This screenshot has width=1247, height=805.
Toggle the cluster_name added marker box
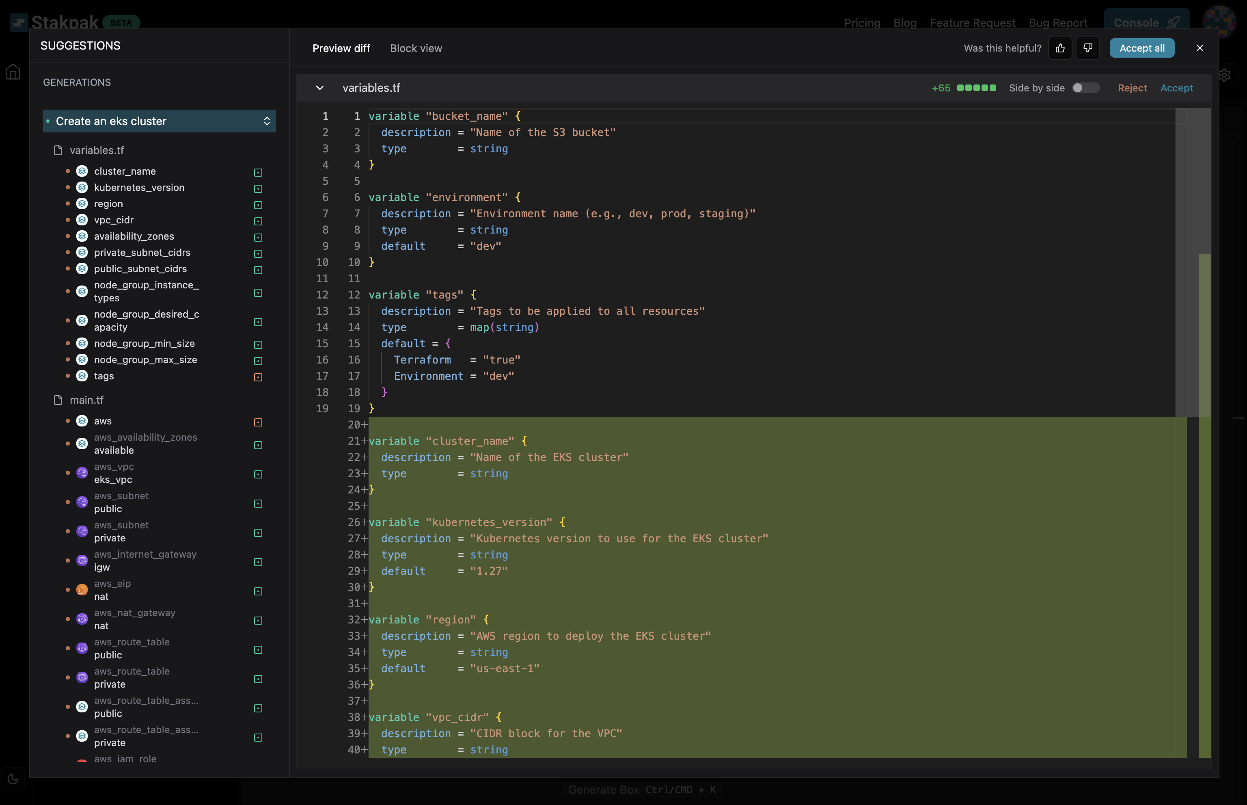[258, 173]
